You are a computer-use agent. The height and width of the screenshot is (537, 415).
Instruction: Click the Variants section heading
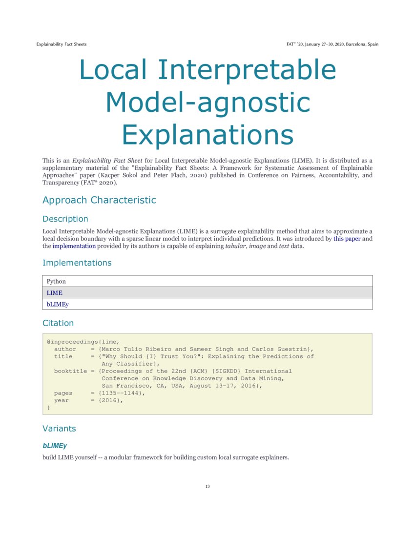(59, 429)
